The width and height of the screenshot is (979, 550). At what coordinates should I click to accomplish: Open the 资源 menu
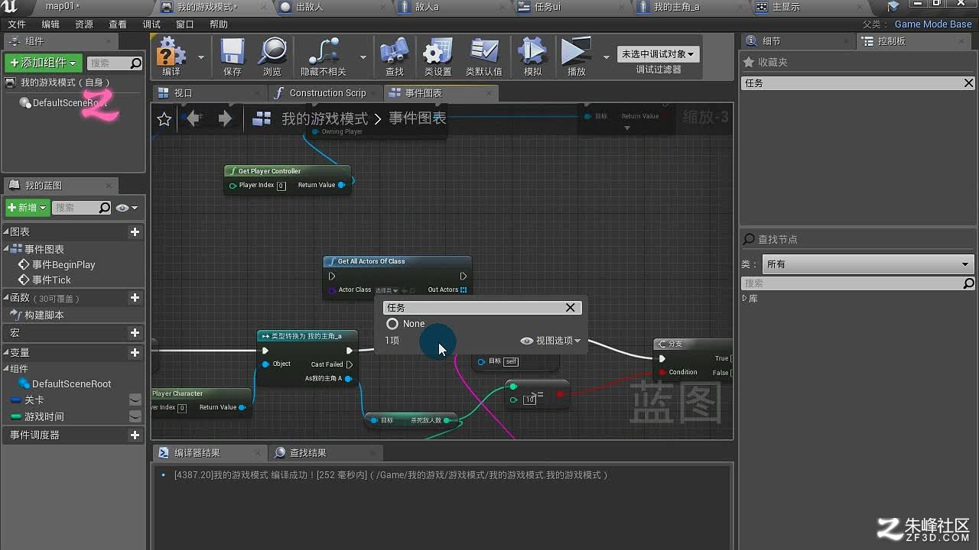84,24
